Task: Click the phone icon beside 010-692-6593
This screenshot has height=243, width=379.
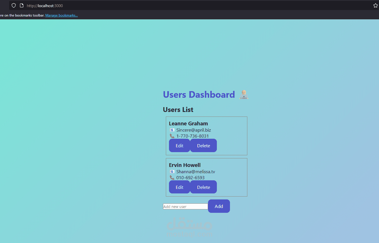Action: (x=172, y=177)
